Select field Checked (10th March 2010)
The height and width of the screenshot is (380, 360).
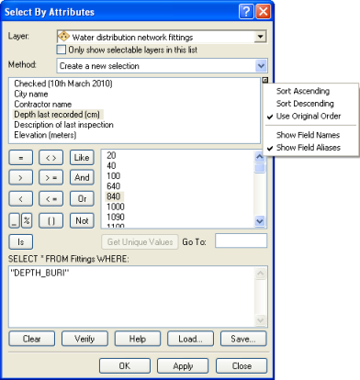63,84
